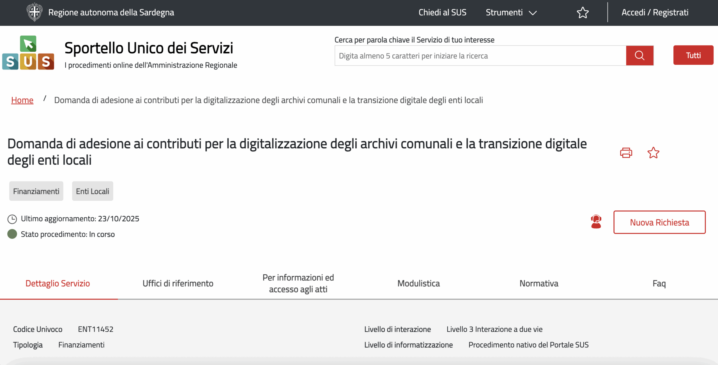Click inside the keyword search field
The image size is (718, 365).
477,56
